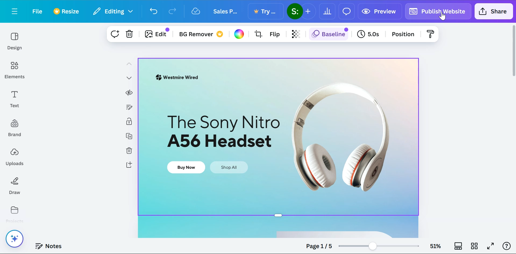Click the Try premium crown button

click(x=266, y=11)
